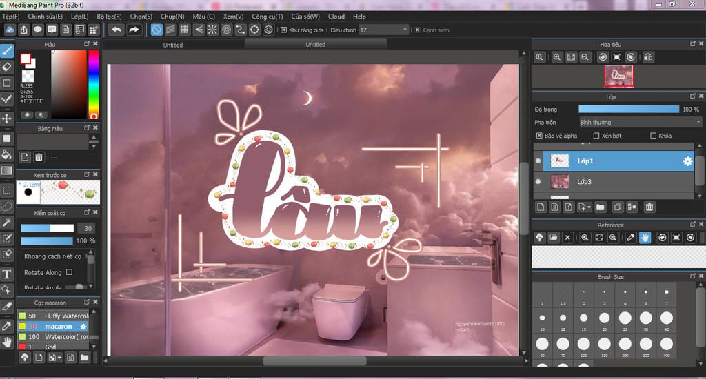Enable the grid snap guide
706x379 pixels.
tap(184, 30)
